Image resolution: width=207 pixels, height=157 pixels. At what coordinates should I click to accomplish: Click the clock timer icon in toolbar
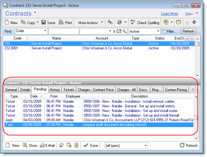coord(179,23)
